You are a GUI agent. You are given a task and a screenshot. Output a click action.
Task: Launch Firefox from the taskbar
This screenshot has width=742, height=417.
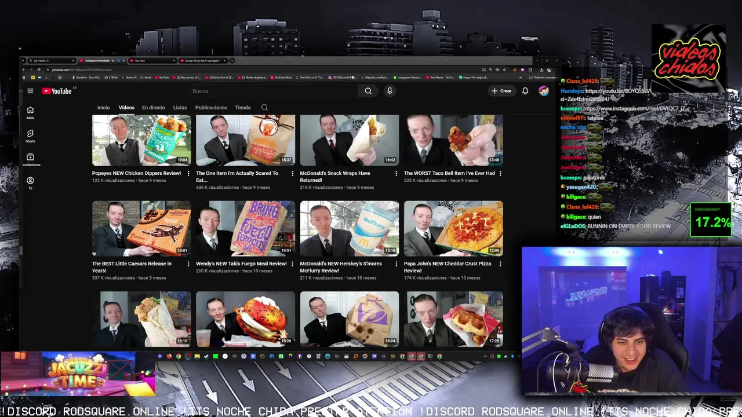[x=169, y=356]
